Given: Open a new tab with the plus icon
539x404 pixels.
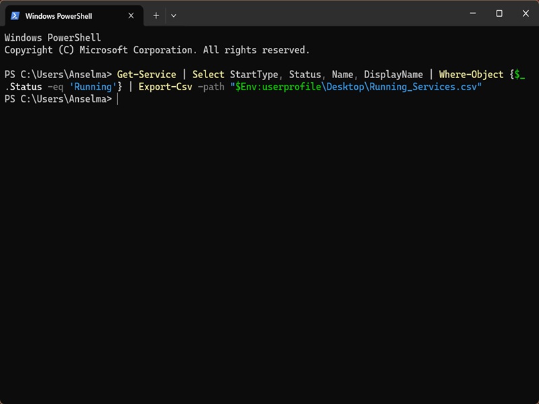Looking at the screenshot, I should (156, 15).
